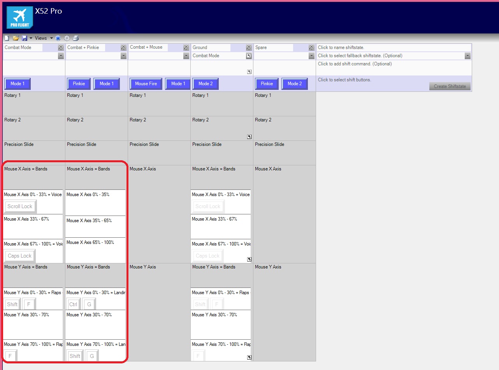
Task: Click greyed Scroll Lock key in Ground column
Action: [x=208, y=207]
